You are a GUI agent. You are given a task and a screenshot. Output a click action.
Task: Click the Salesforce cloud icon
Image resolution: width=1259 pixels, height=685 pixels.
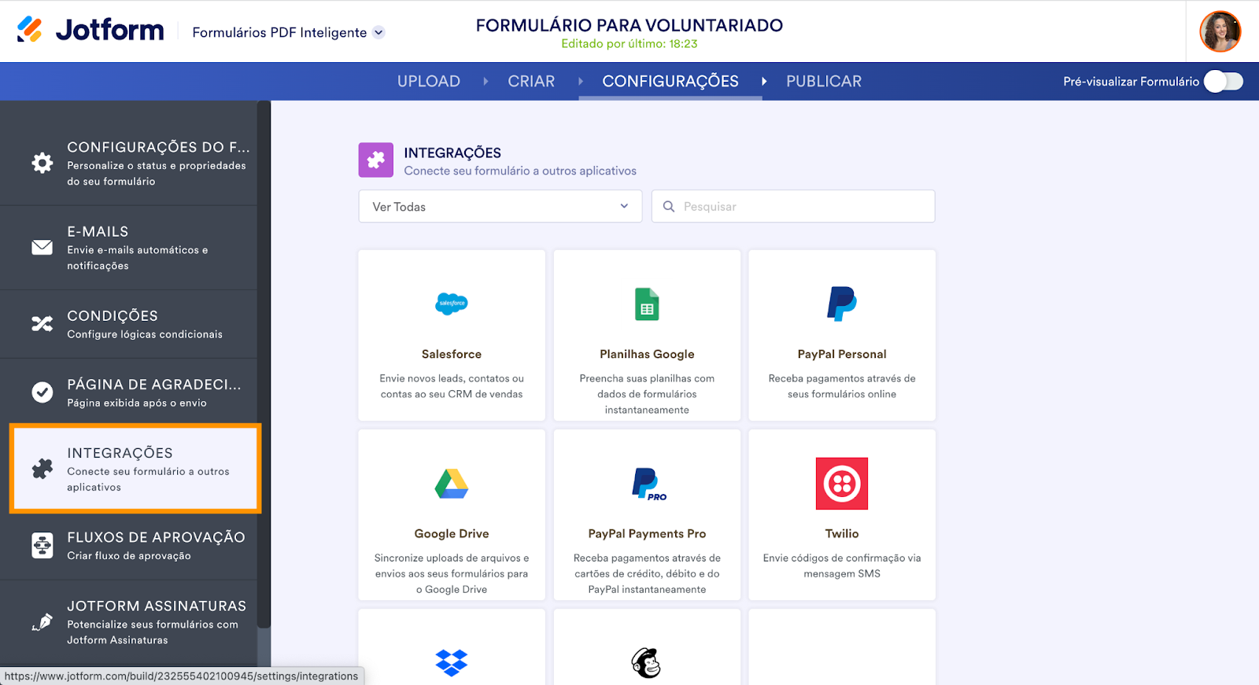pos(452,303)
